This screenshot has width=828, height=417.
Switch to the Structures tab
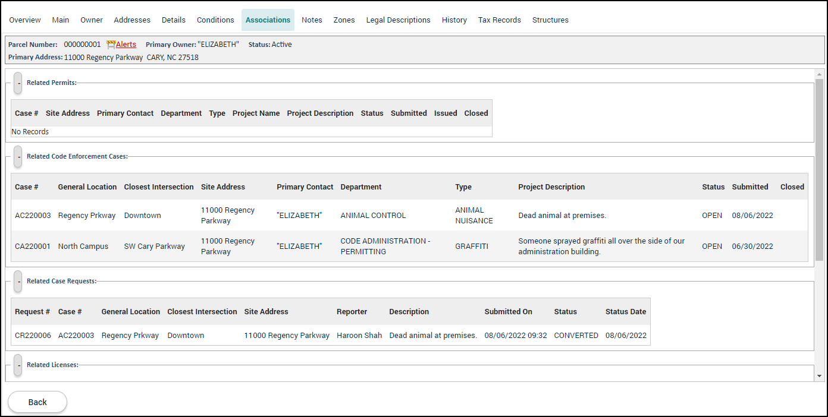[550, 20]
